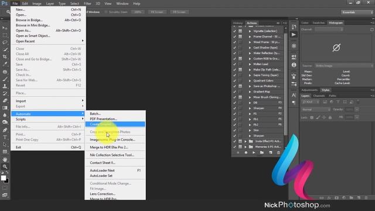Click the foreground color swatch

[3, 178]
